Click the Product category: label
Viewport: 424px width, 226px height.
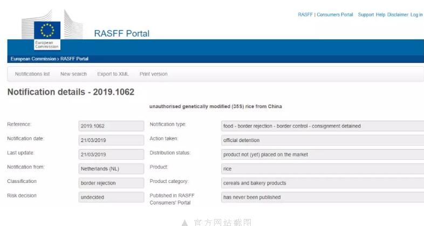click(169, 181)
